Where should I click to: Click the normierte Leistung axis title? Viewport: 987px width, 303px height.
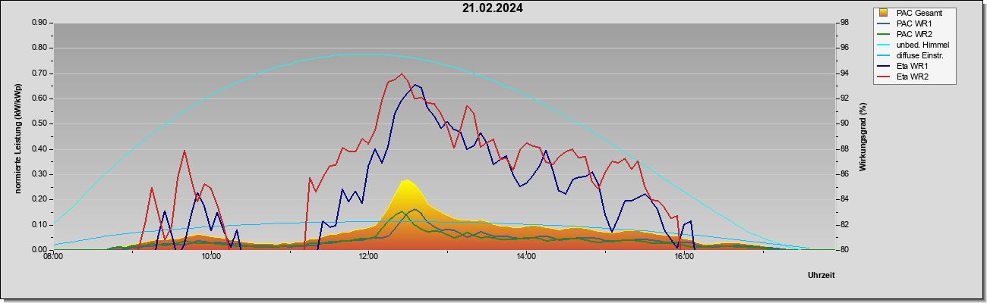click(18, 136)
